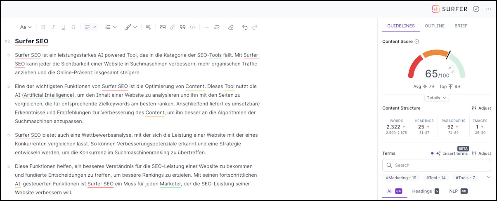Insert a code block
The height and width of the screenshot is (201, 497).
pyautogui.click(x=192, y=27)
